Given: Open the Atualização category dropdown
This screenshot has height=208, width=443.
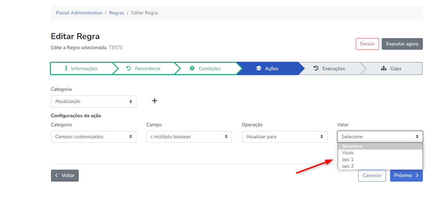Looking at the screenshot, I should pyautogui.click(x=93, y=101).
